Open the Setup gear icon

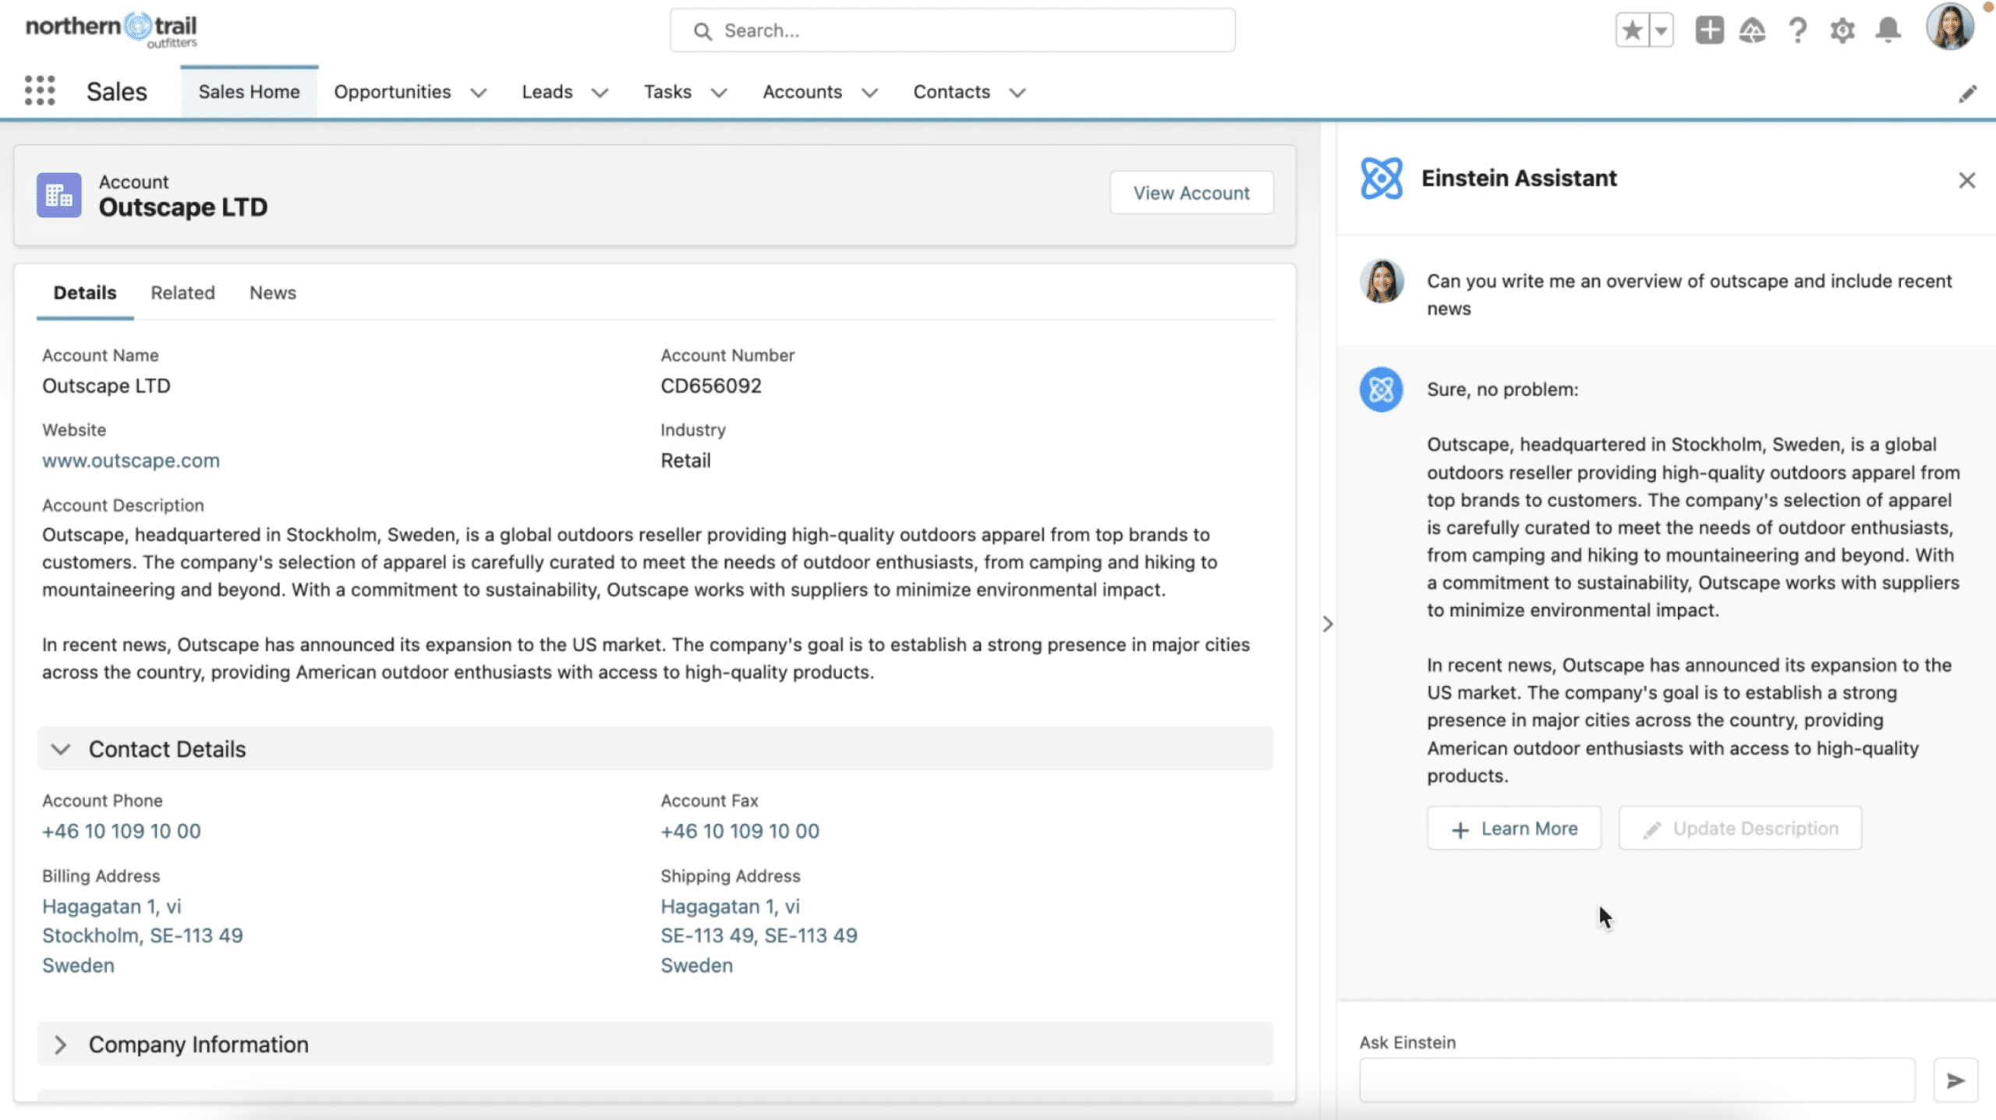pyautogui.click(x=1842, y=30)
